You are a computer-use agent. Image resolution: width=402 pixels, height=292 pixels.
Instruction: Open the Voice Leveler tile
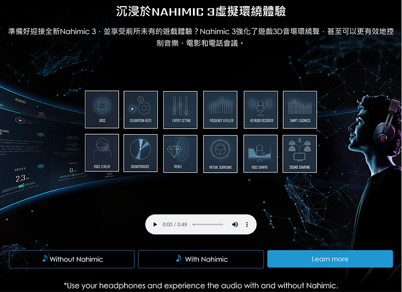102,153
